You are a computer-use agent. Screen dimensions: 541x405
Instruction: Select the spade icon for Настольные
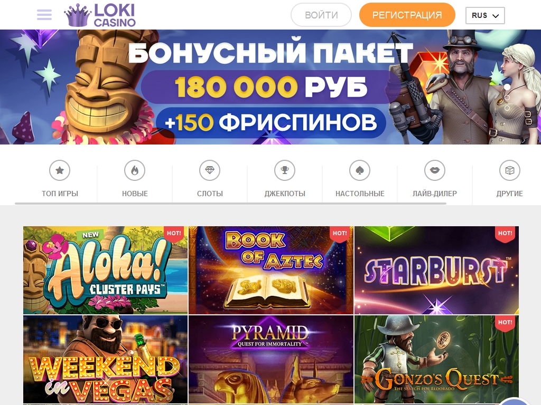tap(360, 170)
